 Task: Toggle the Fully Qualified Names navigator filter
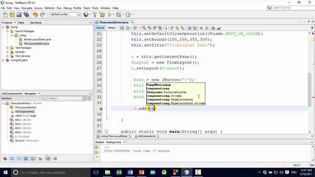coord(40,158)
